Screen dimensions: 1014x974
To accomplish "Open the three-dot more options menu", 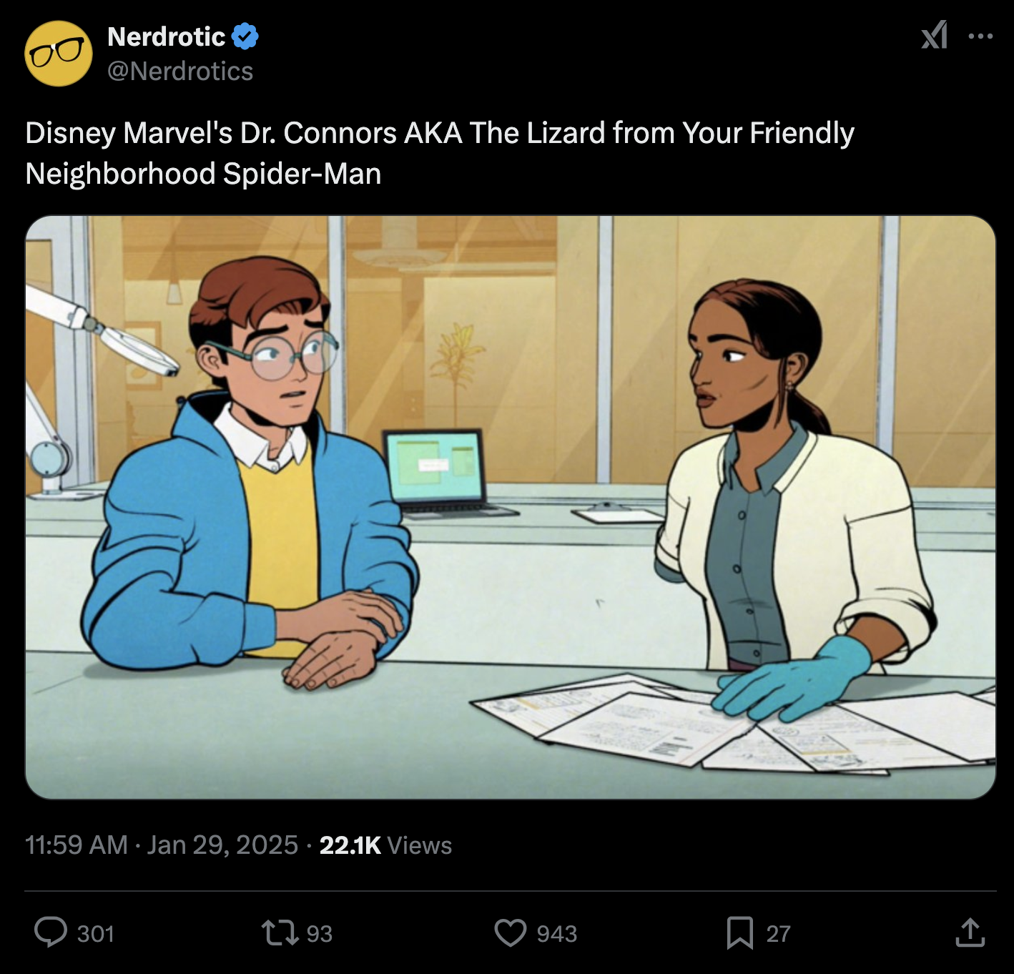I will tap(980, 36).
